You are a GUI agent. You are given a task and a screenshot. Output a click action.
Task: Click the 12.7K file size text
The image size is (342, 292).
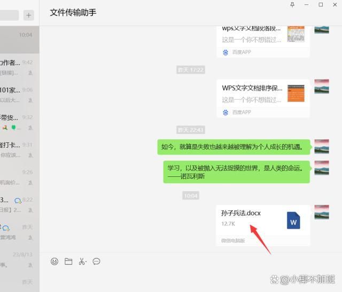[x=228, y=224]
